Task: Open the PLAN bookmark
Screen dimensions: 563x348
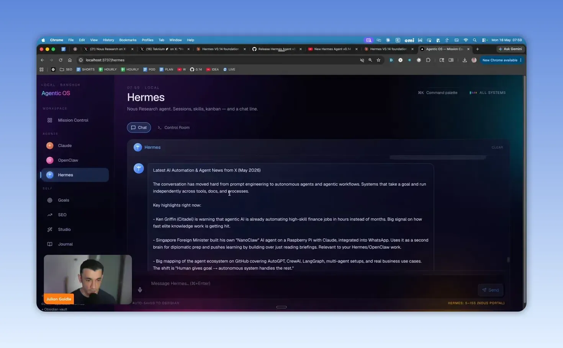Action: tap(166, 70)
